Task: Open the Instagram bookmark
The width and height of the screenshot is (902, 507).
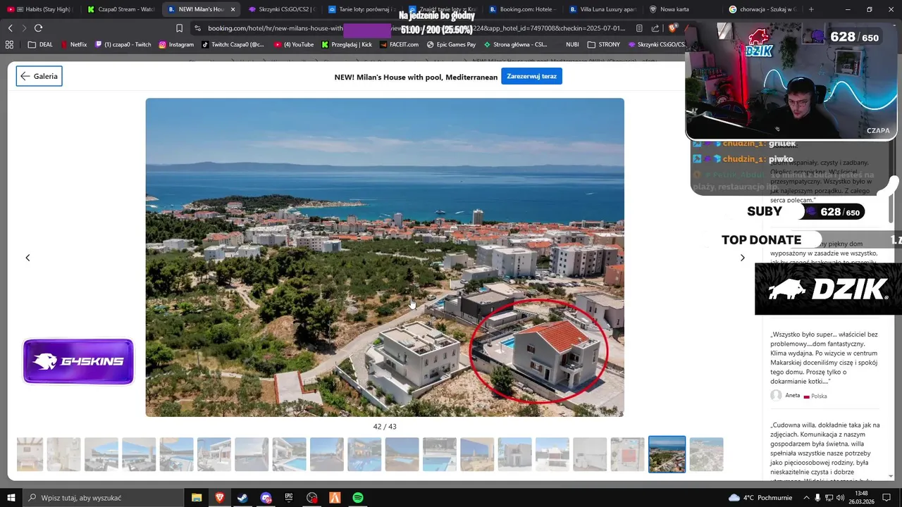Action: (176, 44)
